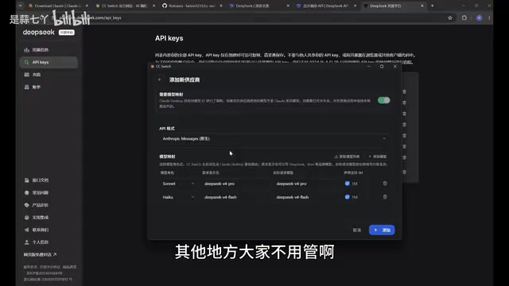Open the browser extensions puzzle icon
The image size is (509, 286).
pos(464,17)
